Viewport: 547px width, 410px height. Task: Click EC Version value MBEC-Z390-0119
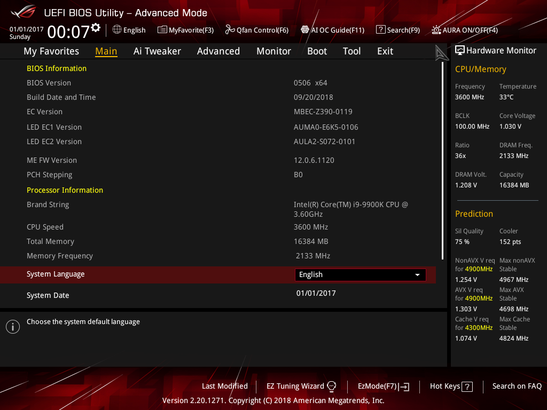click(323, 112)
